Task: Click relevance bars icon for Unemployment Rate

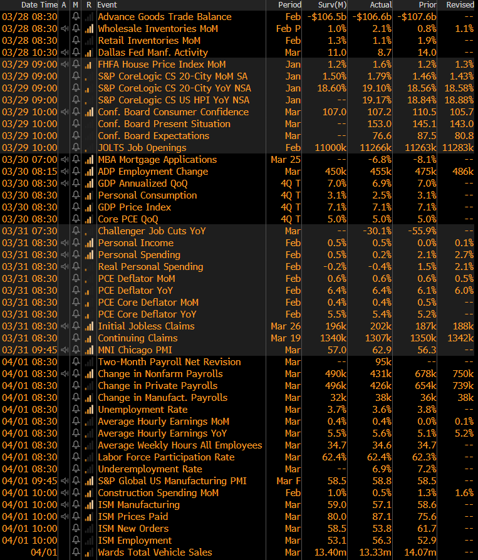Action: coord(88,410)
